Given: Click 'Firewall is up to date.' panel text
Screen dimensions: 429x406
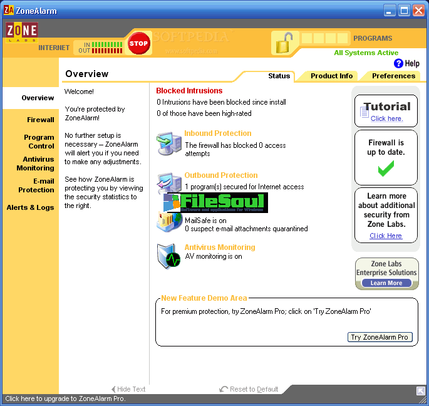Looking at the screenshot, I should (x=386, y=147).
